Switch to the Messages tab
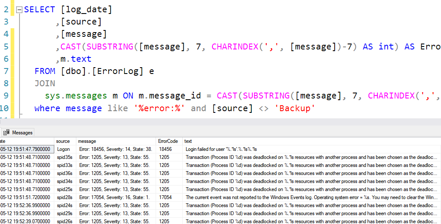441x224 pixels. pos(22,132)
